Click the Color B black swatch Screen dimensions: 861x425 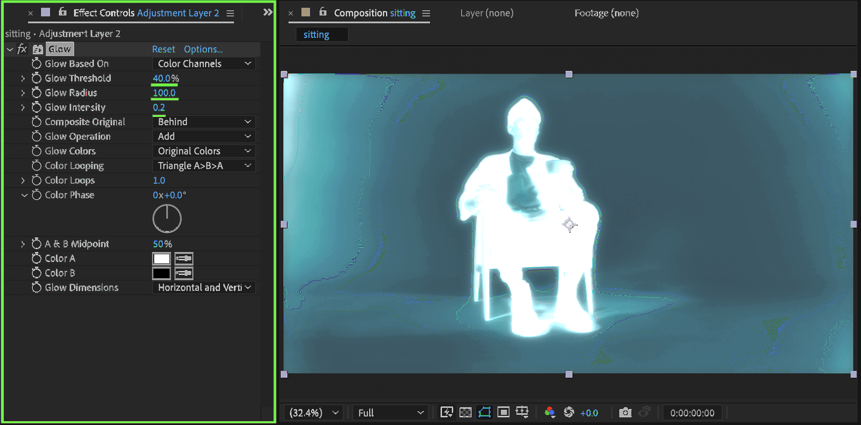click(162, 273)
